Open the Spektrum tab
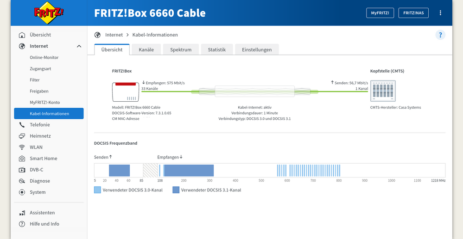The image size is (463, 239). (181, 50)
